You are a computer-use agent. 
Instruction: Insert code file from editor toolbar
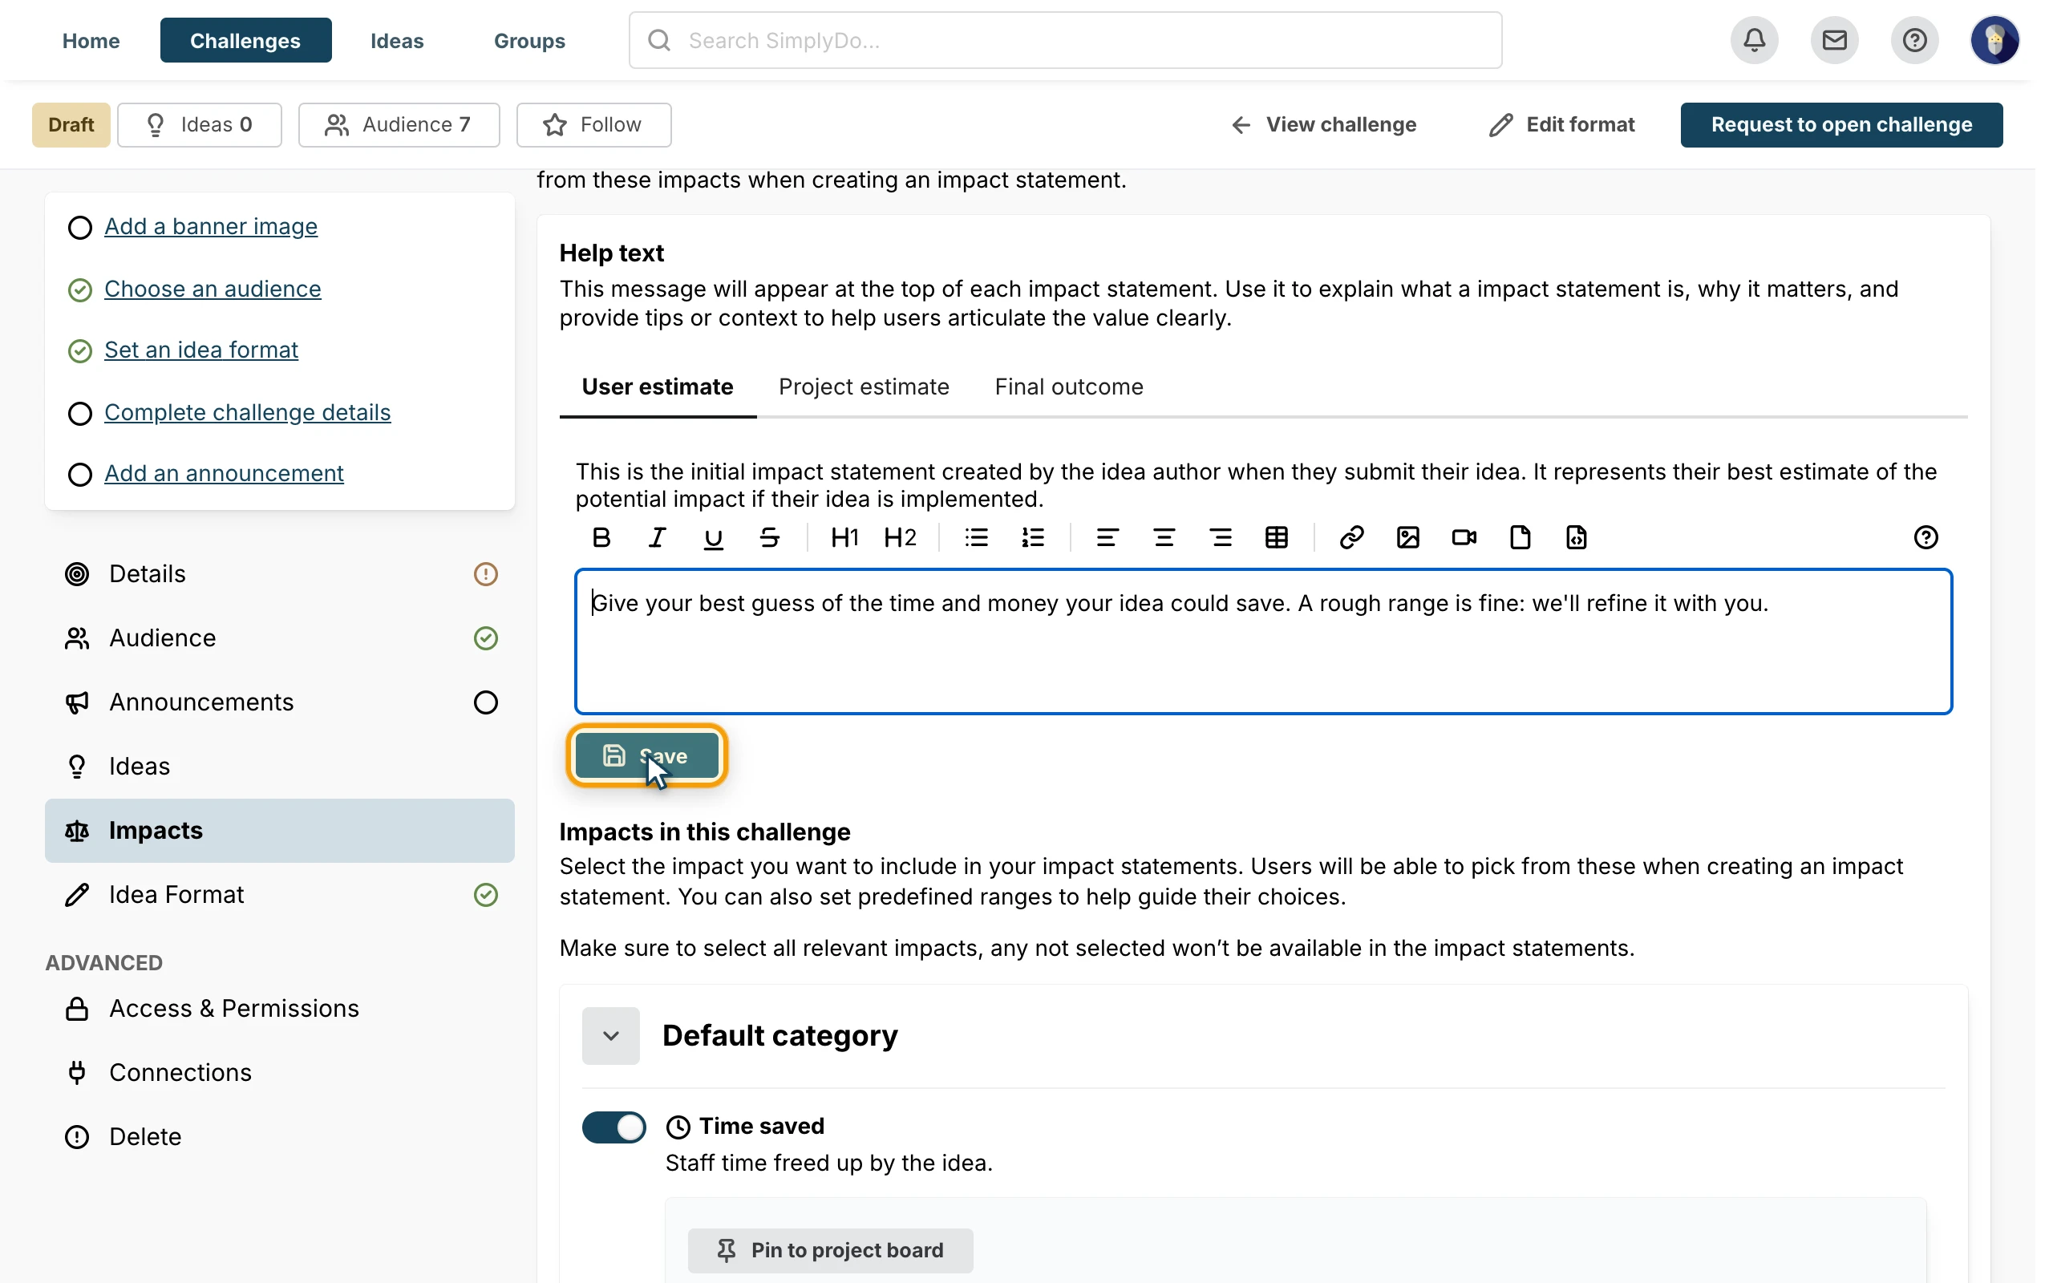pos(1576,537)
